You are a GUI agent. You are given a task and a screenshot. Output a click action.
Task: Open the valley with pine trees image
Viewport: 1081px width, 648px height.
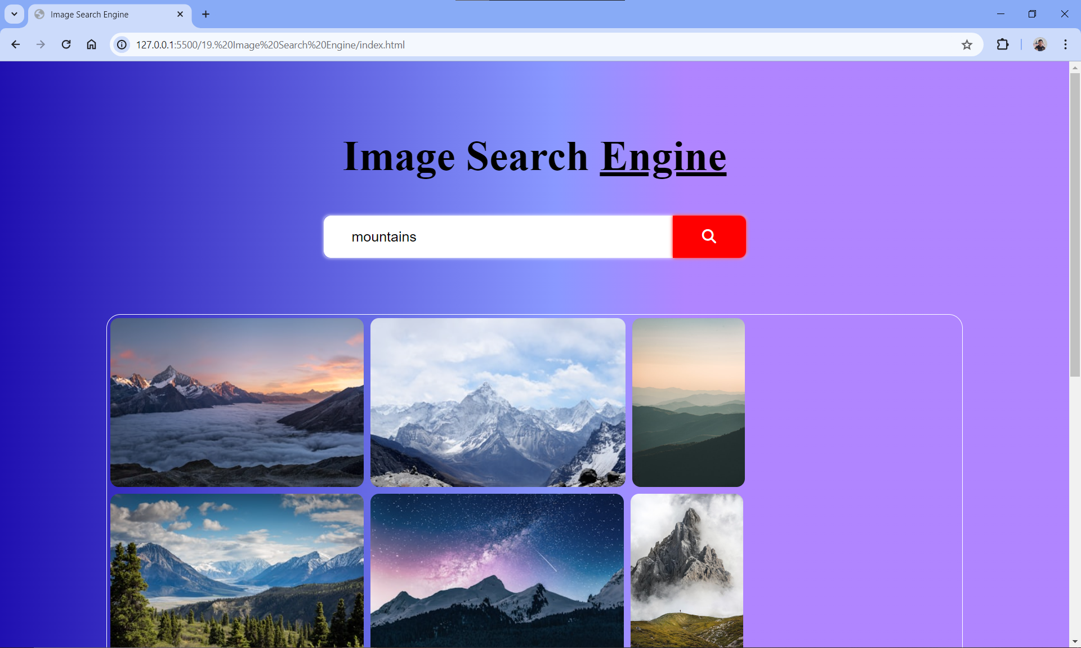pyautogui.click(x=237, y=570)
